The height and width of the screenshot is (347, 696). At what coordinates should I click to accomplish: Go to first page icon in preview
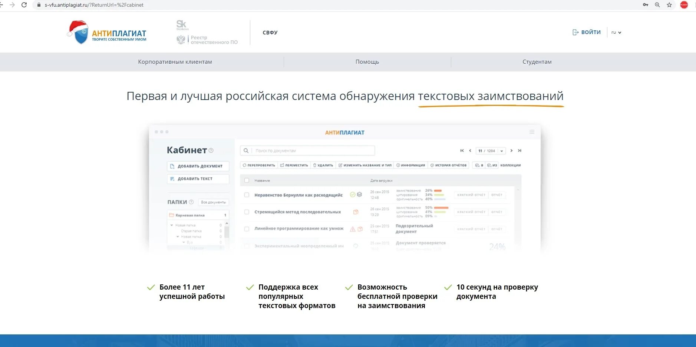click(462, 151)
